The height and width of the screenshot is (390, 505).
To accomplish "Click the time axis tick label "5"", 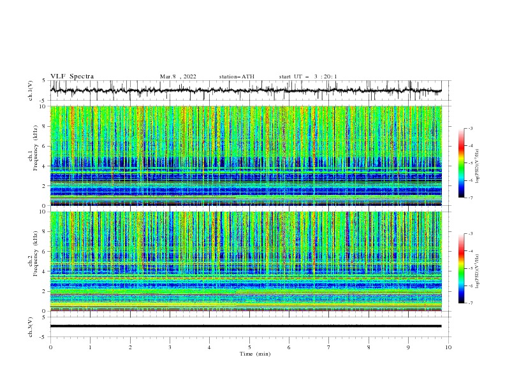I will tap(249, 347).
